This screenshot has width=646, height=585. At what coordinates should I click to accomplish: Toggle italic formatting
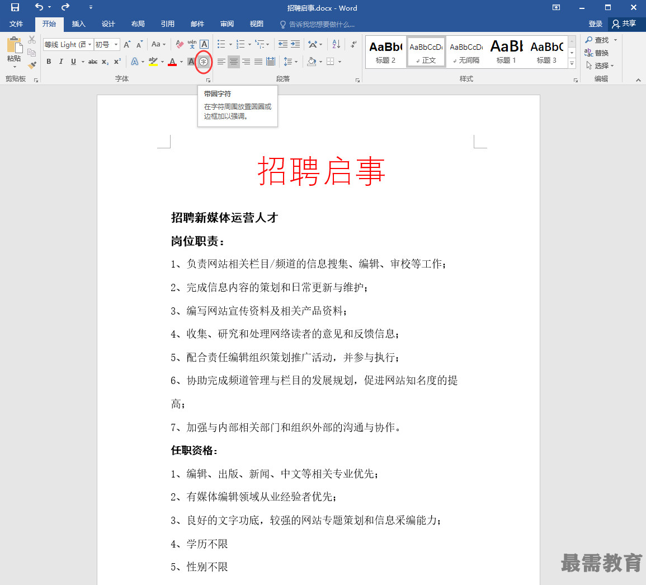pyautogui.click(x=61, y=62)
